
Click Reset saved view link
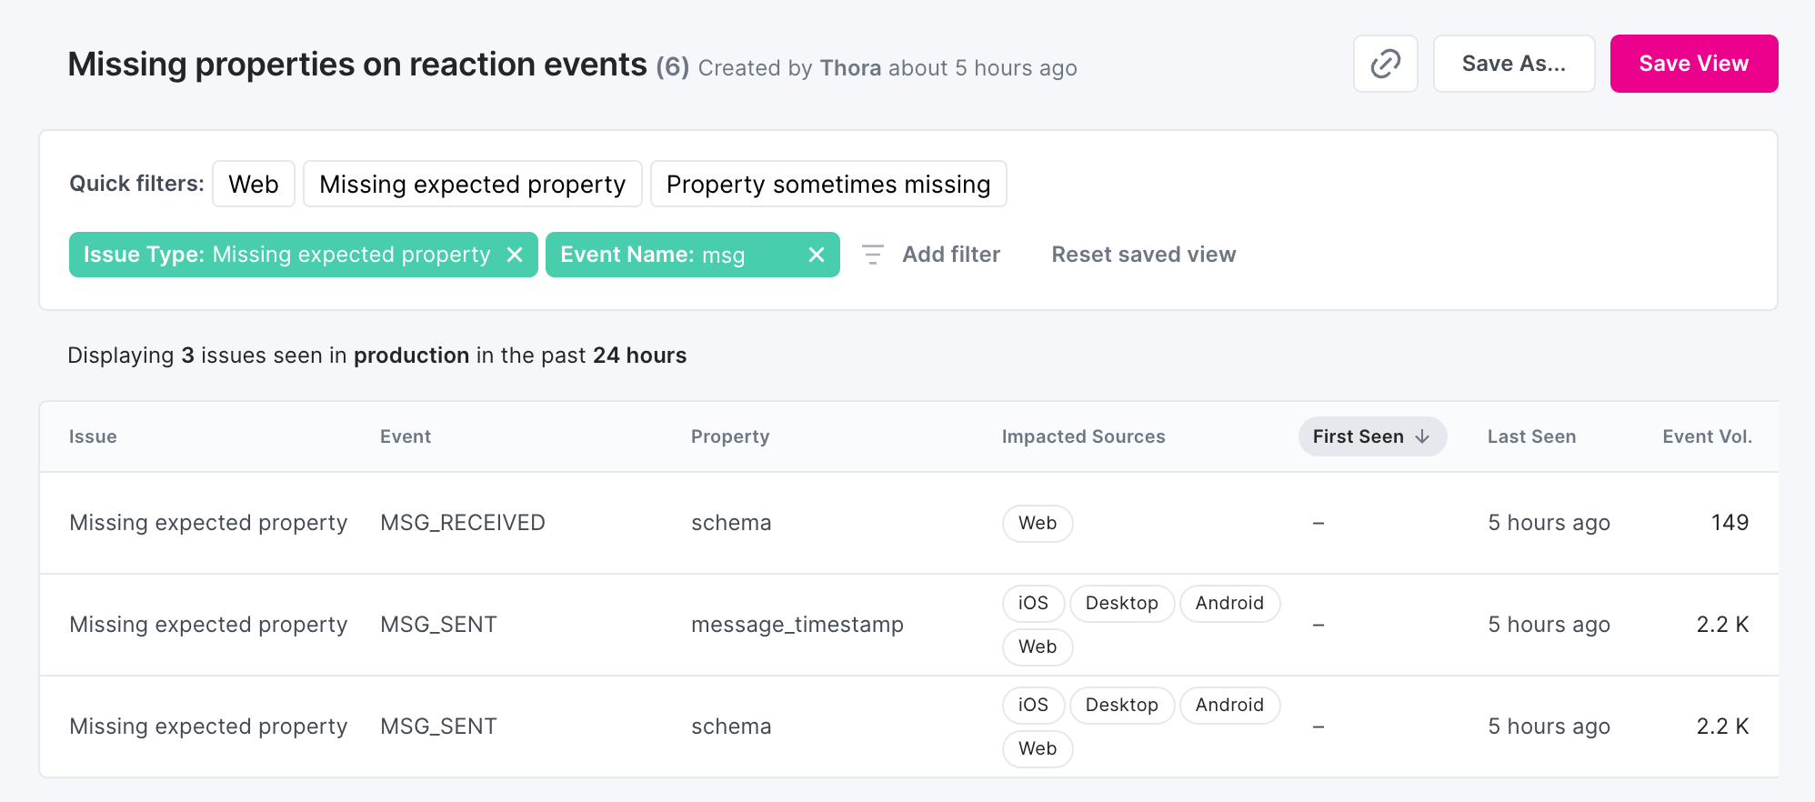pos(1143,255)
